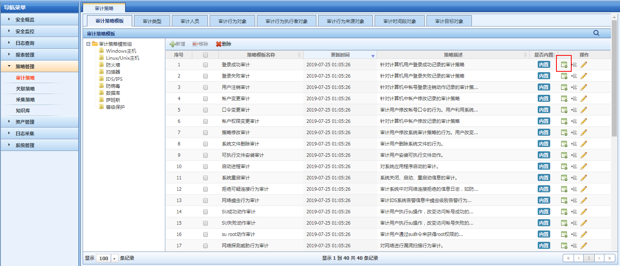
Task: Click the arrow-list icon in row 3
Action: (x=574, y=87)
